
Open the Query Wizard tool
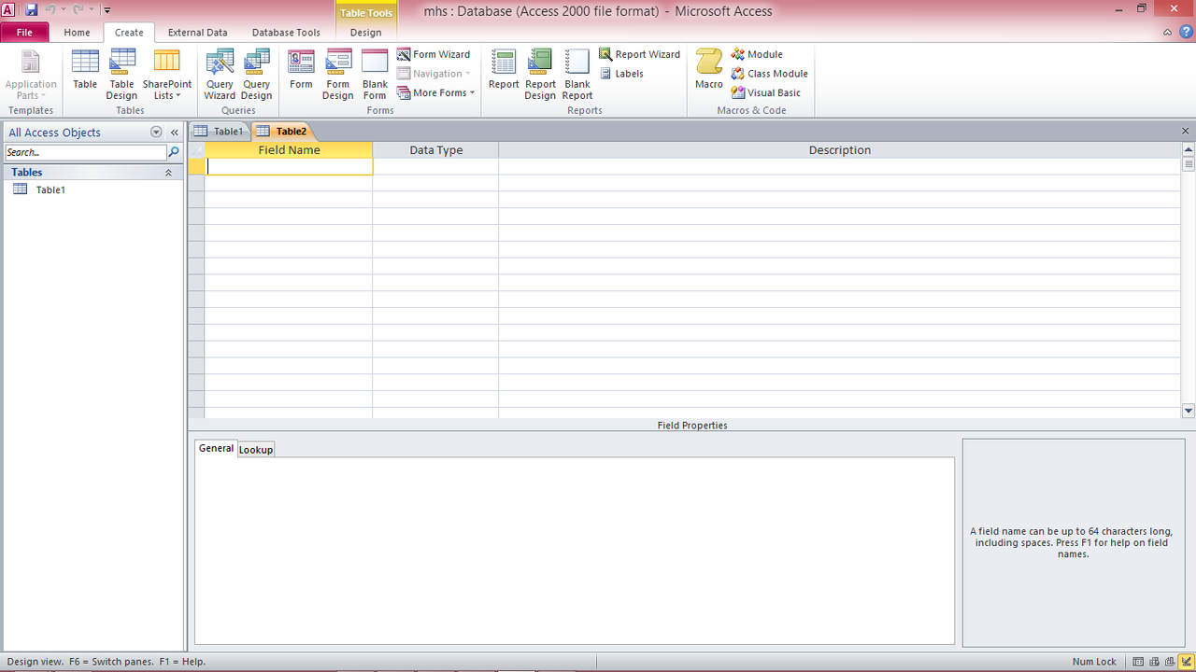(x=220, y=74)
